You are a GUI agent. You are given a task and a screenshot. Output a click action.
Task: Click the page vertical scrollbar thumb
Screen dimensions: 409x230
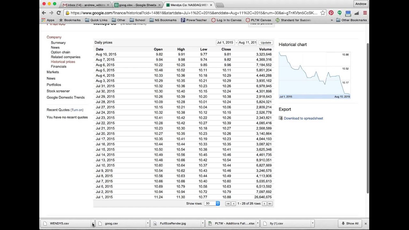tap(367, 118)
